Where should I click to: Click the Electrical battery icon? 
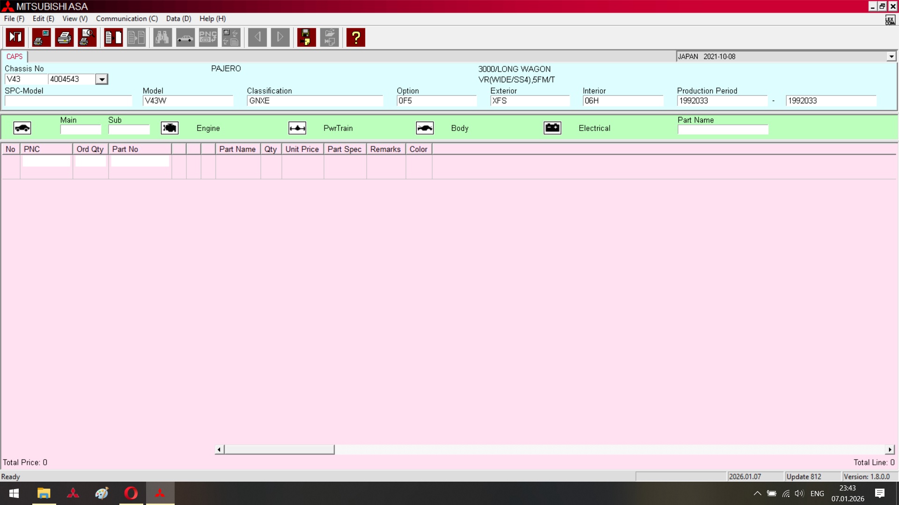(553, 128)
